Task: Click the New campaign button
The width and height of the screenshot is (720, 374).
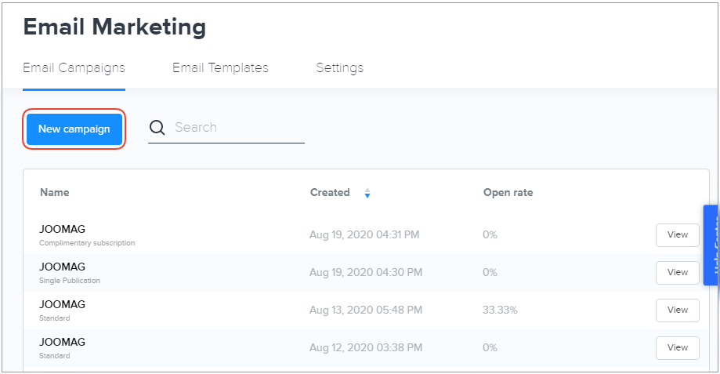Action: coord(74,129)
